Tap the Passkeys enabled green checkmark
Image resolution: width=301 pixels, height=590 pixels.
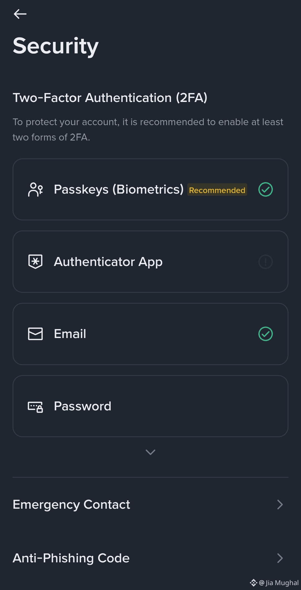click(x=265, y=190)
